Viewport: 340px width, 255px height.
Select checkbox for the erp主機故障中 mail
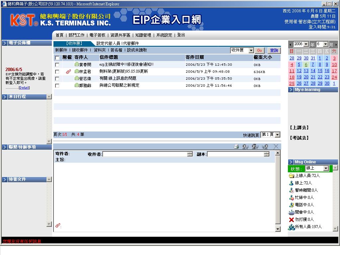(x=57, y=65)
